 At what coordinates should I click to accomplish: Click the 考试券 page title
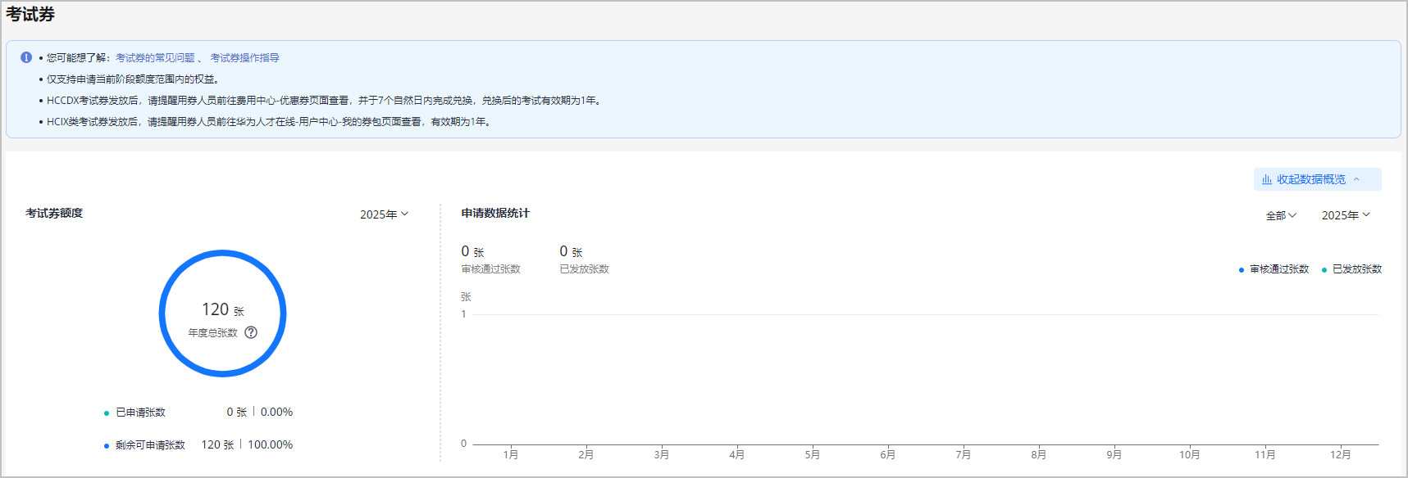(x=30, y=15)
